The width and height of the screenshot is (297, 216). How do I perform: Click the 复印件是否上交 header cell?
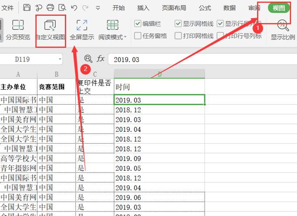click(x=95, y=86)
